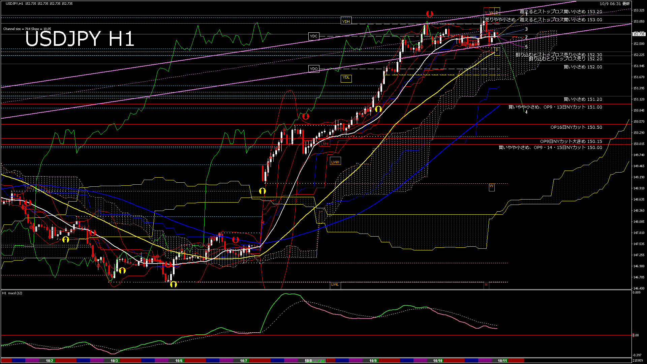Screen dimensions: 647x364
Task: Click the '10/9 06:31 更新' update timestamp
Action: [614, 4]
